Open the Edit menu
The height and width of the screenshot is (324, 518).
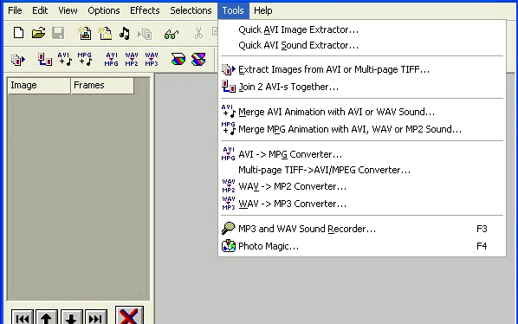point(40,10)
